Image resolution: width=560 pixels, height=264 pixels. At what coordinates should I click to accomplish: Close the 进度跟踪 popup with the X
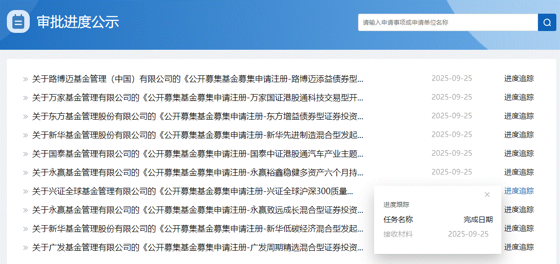(487, 195)
